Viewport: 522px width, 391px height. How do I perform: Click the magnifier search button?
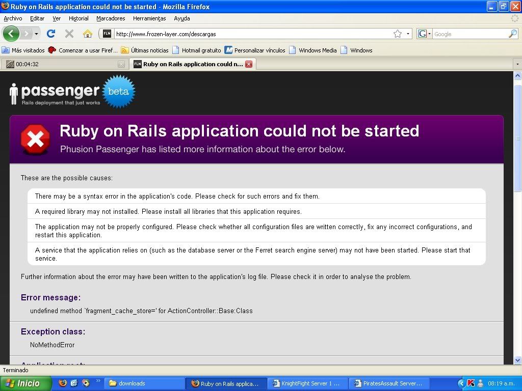click(513, 34)
